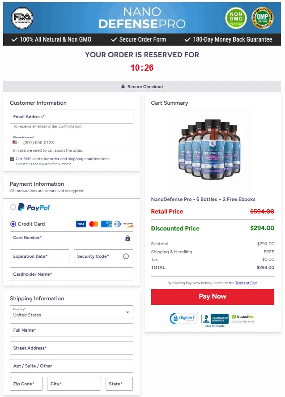Viewport: 285px width, 397px height.
Task: Select the Credit Card payment option
Action: (13, 224)
